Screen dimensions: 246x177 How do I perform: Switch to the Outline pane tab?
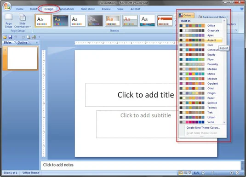(22, 42)
